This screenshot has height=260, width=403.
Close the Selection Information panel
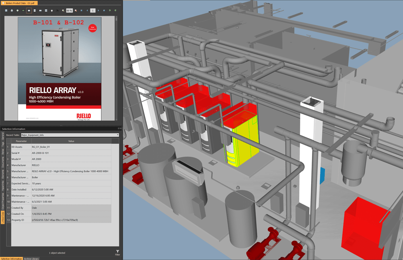point(121,129)
